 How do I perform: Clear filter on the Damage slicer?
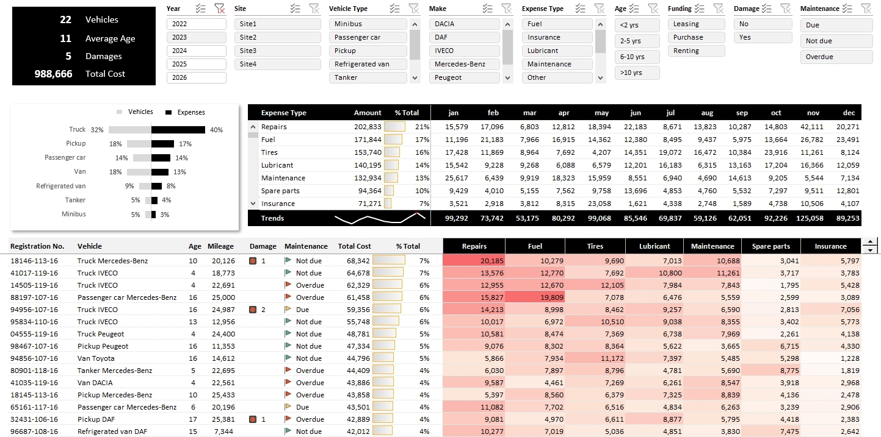785,9
